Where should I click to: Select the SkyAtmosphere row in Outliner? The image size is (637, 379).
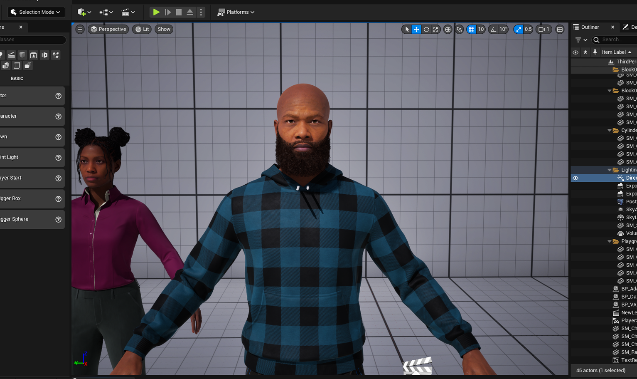604,210
